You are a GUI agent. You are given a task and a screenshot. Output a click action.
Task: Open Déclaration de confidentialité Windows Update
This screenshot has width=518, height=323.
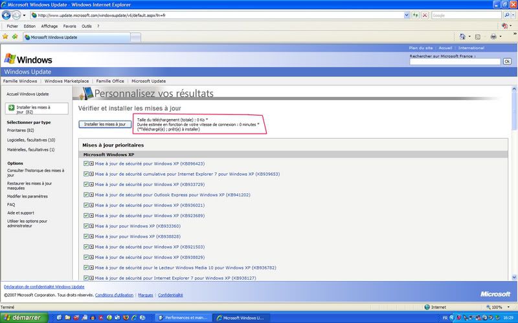coord(44,287)
